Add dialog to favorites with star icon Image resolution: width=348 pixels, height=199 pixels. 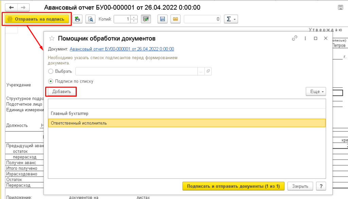(x=52, y=38)
